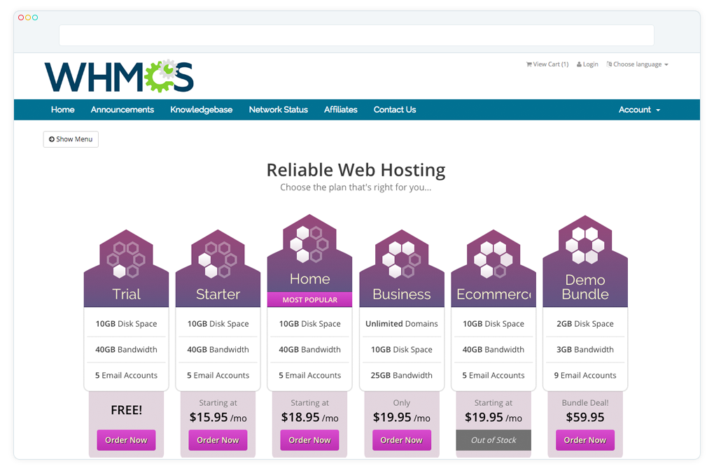Click 3GB Bandwidth in Demo Bundle

point(585,350)
